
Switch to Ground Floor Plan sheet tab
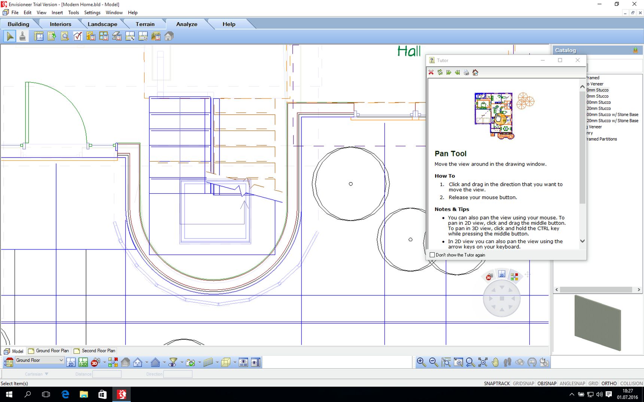click(49, 351)
